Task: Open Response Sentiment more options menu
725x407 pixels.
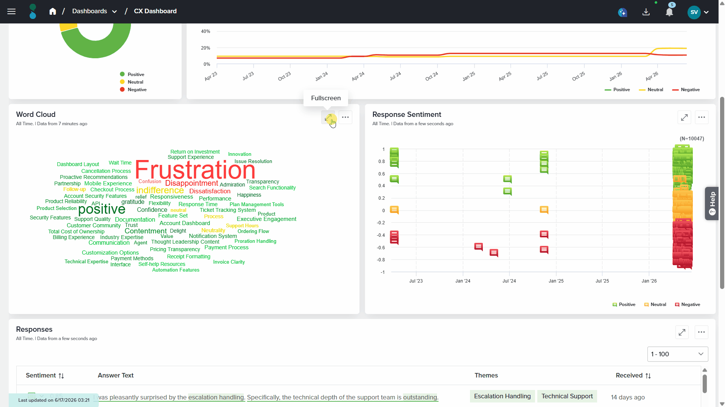Action: (702, 117)
